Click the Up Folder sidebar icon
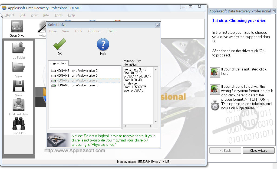 pos(19,48)
